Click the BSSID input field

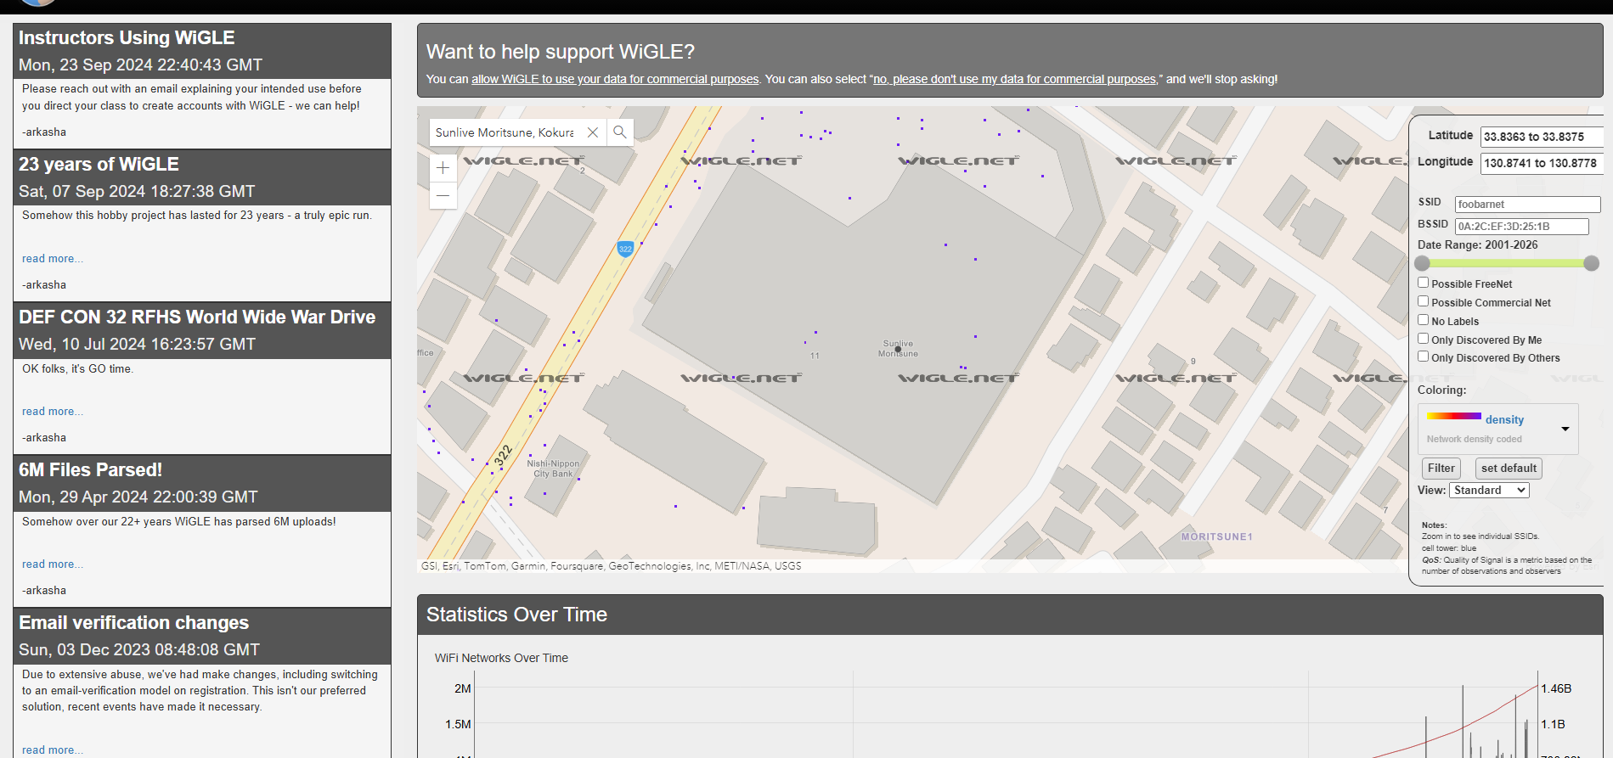pos(1521,227)
